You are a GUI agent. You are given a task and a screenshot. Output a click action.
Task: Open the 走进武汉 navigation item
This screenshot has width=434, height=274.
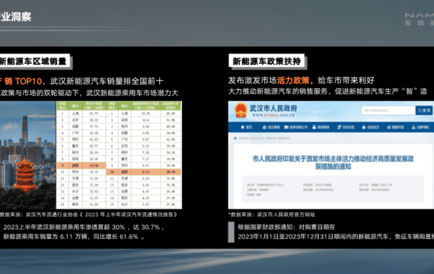(x=371, y=127)
